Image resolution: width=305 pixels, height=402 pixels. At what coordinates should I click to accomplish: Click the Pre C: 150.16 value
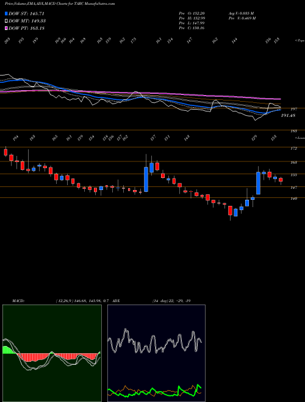(192, 28)
